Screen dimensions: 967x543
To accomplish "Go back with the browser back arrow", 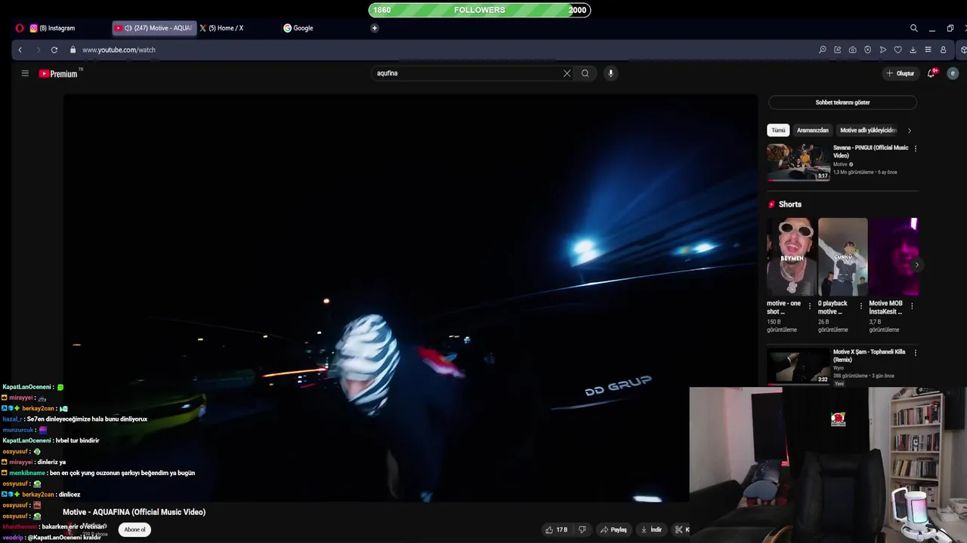I will click(20, 50).
